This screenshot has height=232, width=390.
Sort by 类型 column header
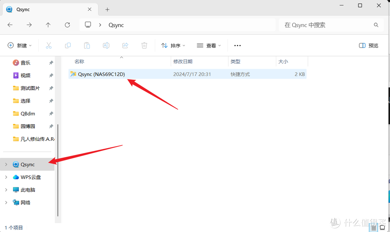pos(235,62)
